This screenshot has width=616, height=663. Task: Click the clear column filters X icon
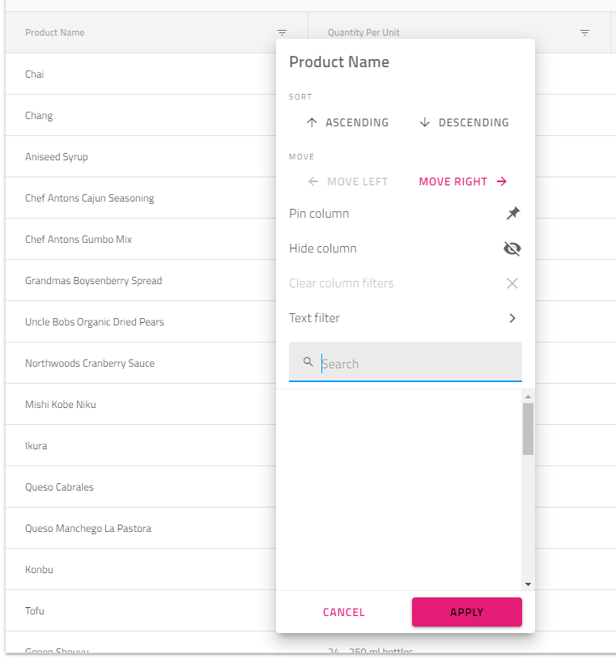tap(512, 283)
